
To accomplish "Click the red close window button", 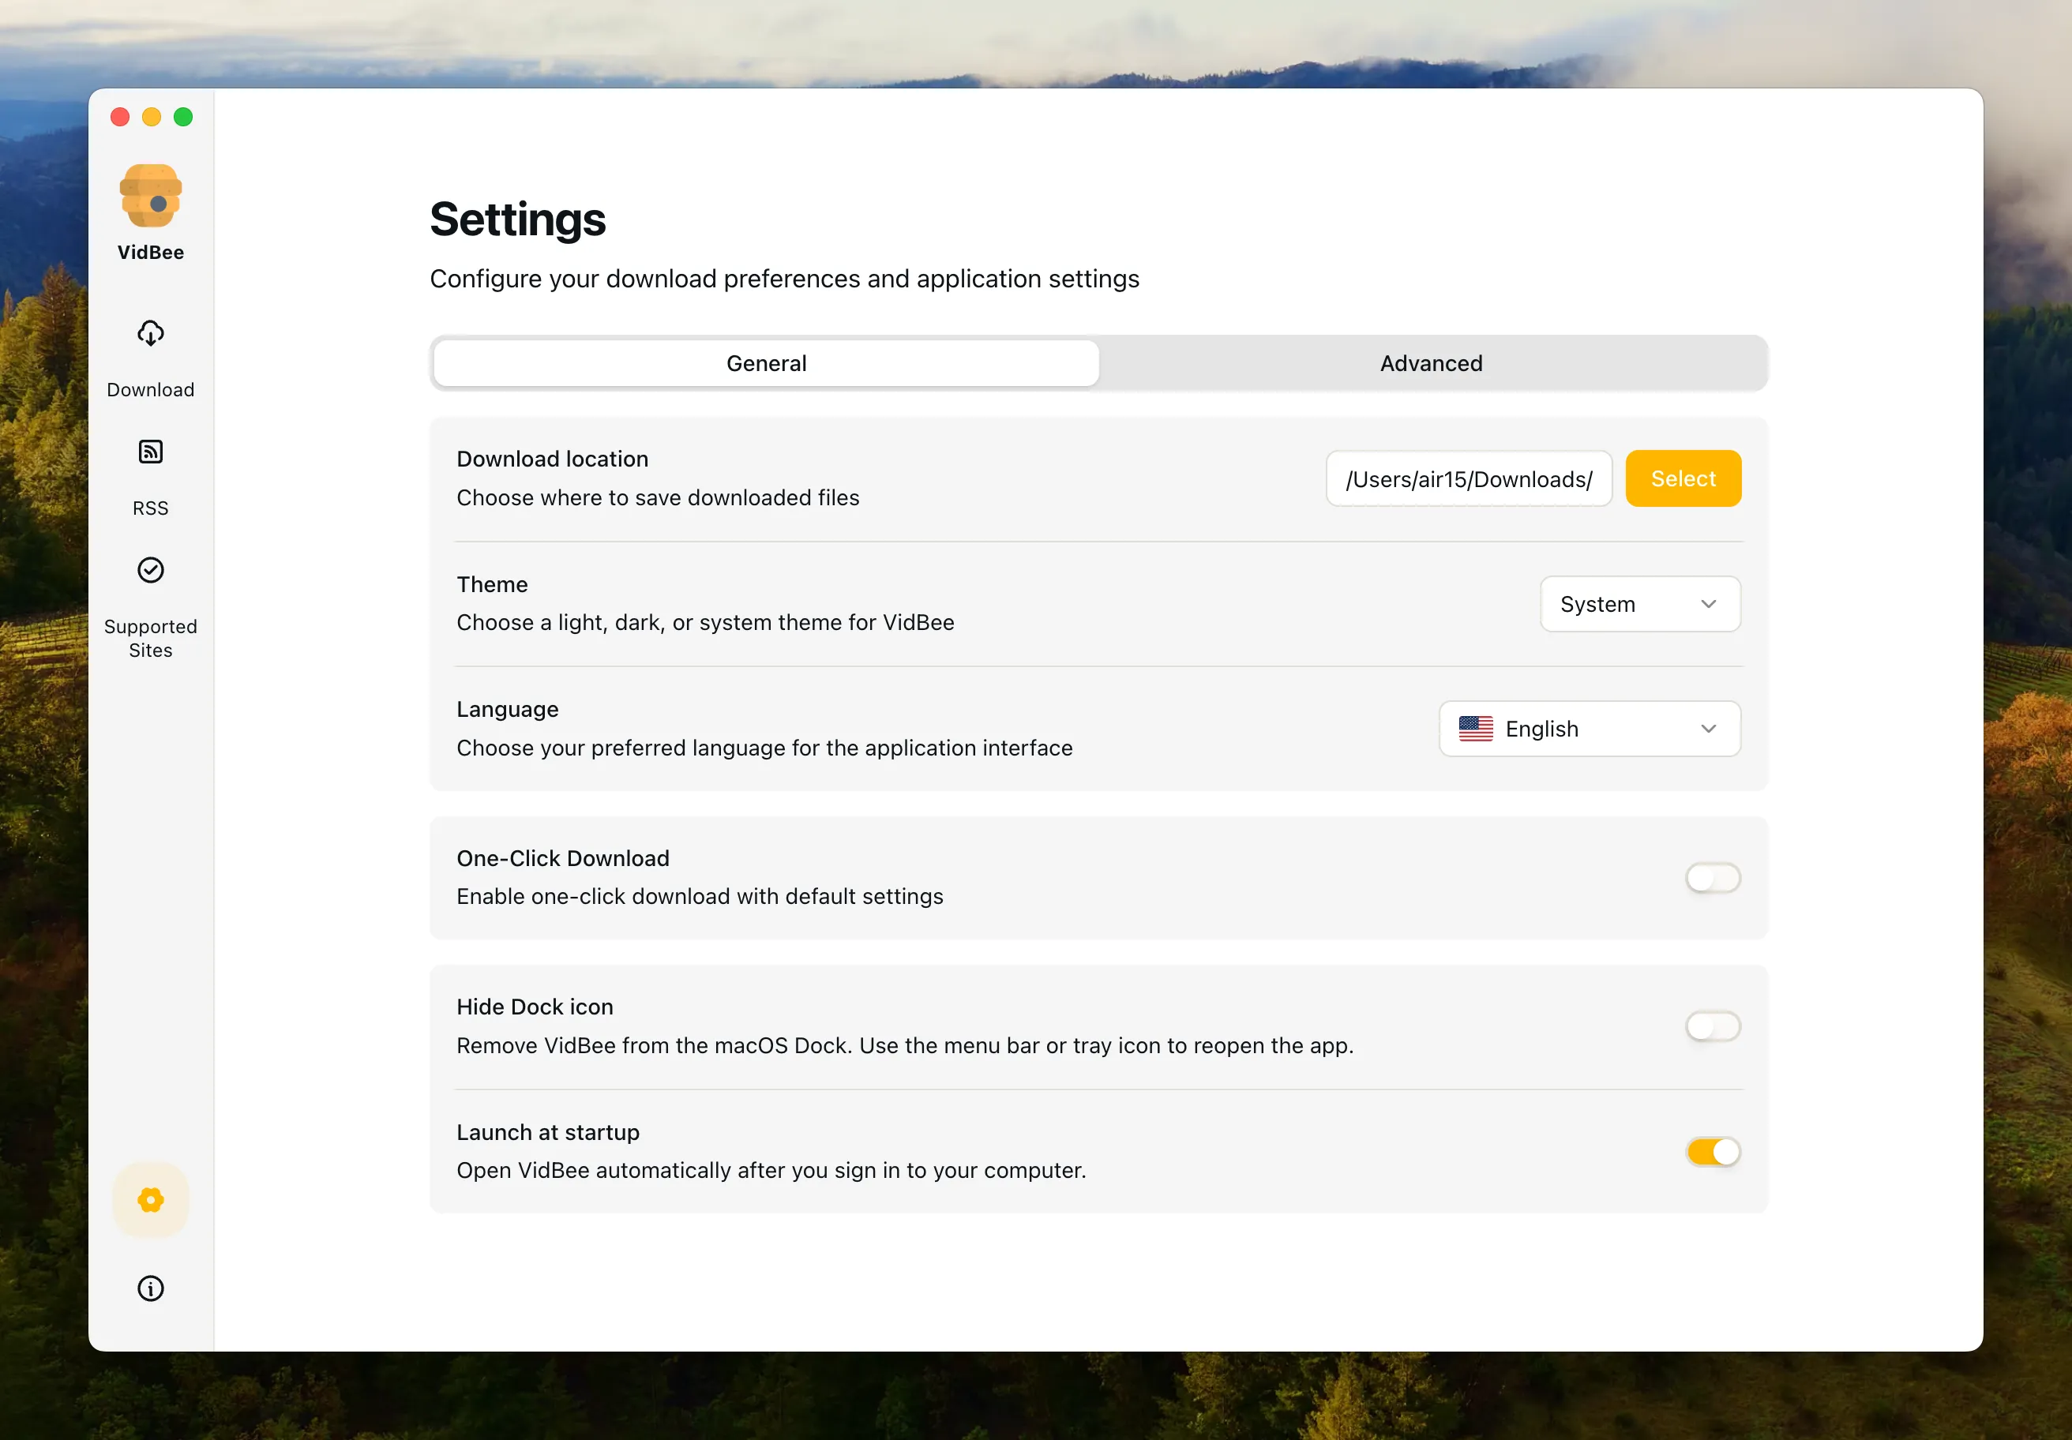I will 120,118.
